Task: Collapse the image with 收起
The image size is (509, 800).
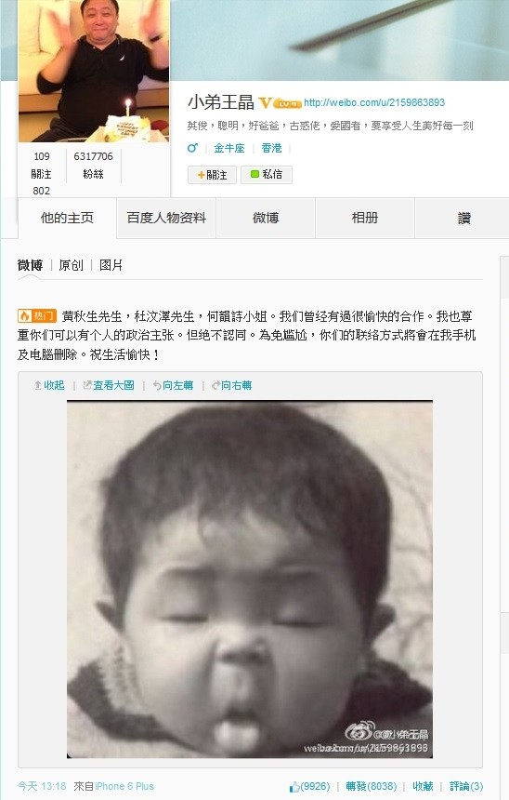Action: coord(49,385)
